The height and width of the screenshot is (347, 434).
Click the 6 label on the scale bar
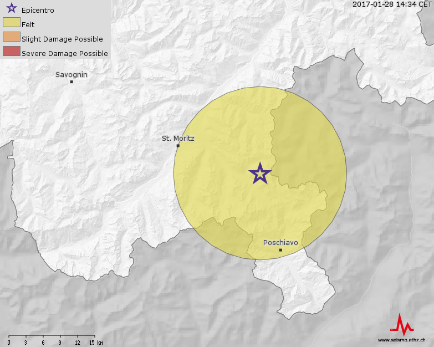coord(43,343)
